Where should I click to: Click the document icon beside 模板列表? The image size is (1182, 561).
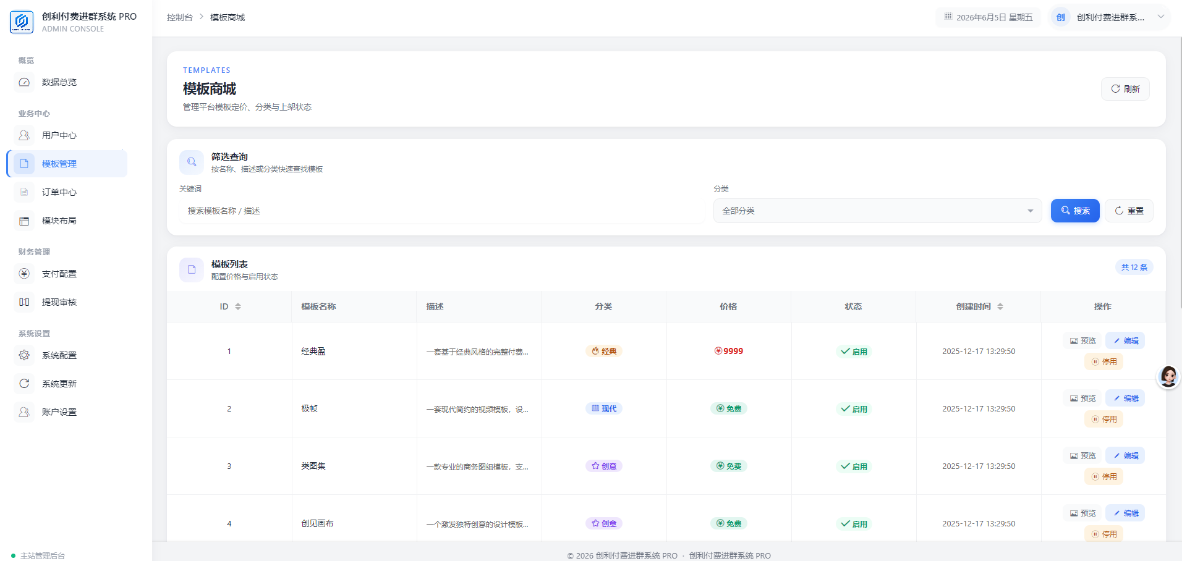pyautogui.click(x=192, y=269)
